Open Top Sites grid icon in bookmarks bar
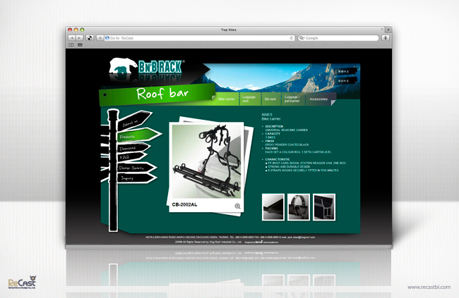Image resolution: width=459 pixels, height=298 pixels. tap(80, 44)
